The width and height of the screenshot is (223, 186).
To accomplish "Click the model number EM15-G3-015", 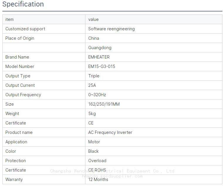I will click(x=102, y=67).
